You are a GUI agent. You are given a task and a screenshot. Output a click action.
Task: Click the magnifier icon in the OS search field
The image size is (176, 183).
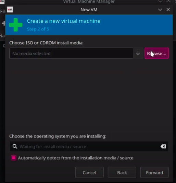[15, 146]
